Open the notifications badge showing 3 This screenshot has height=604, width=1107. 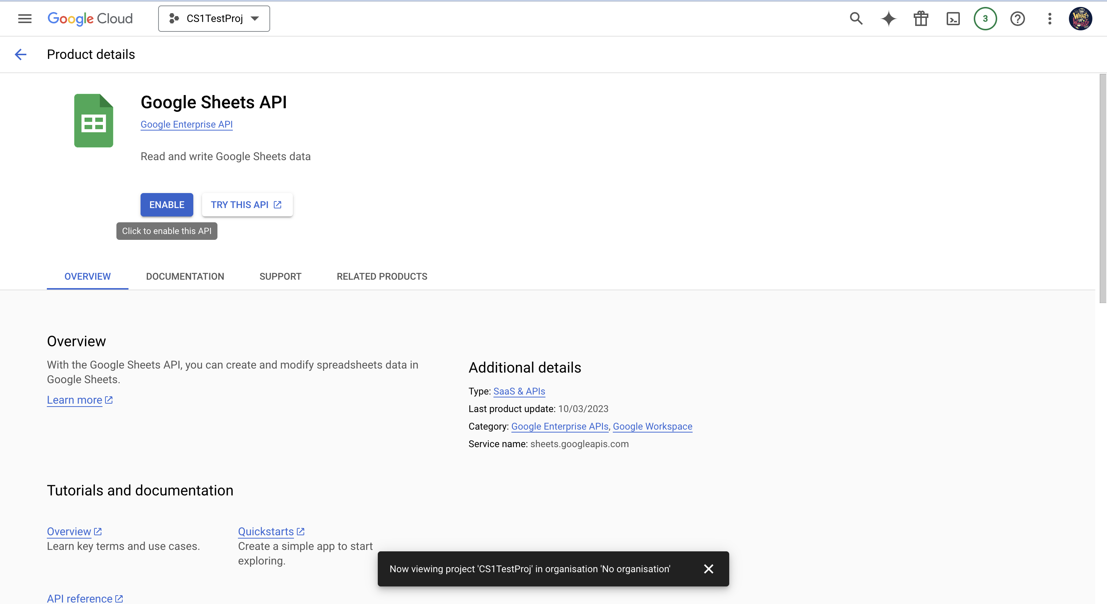pos(985,18)
